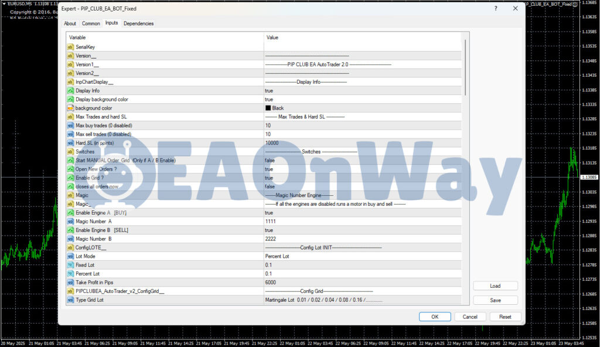
Task: Click the Take Profit in Pips value 6000
Action: [x=270, y=283]
